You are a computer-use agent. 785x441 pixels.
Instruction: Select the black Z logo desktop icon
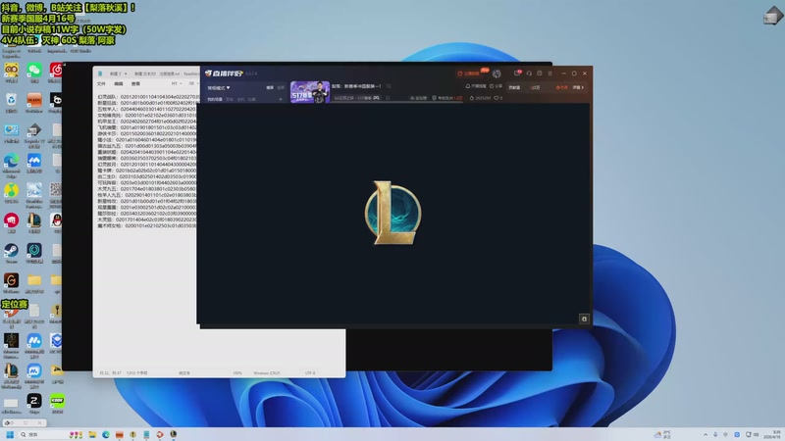click(x=34, y=401)
